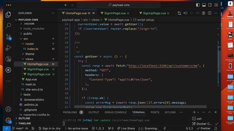Open the Customize Layout icon

tap(216, 5)
